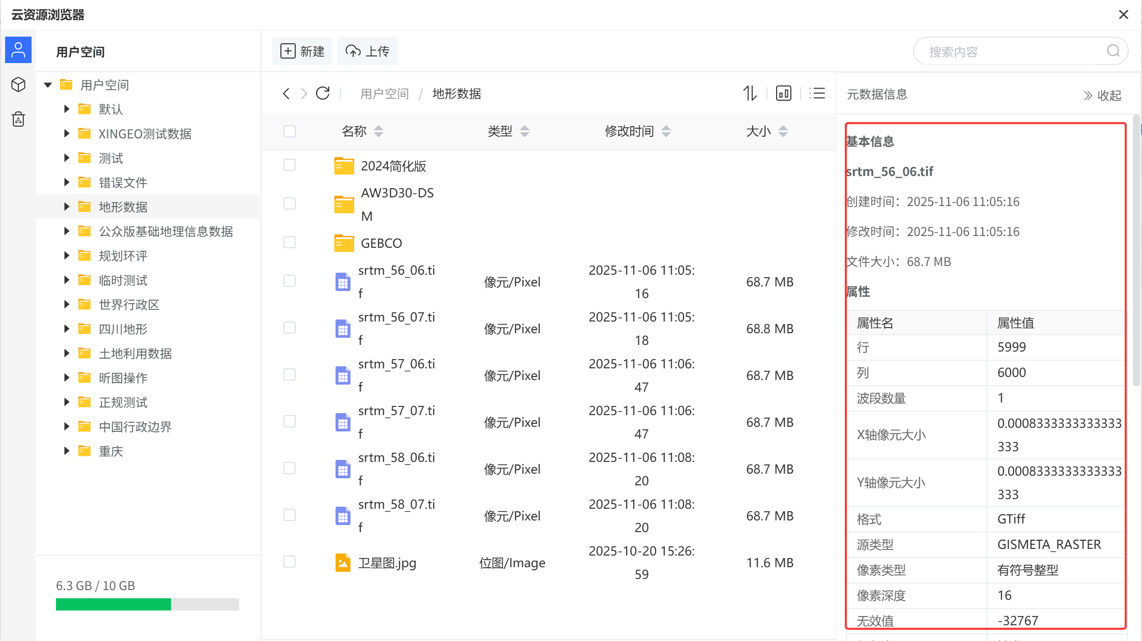The height and width of the screenshot is (641, 1142).
Task: Expand the 默认 folder node
Action: (66, 109)
